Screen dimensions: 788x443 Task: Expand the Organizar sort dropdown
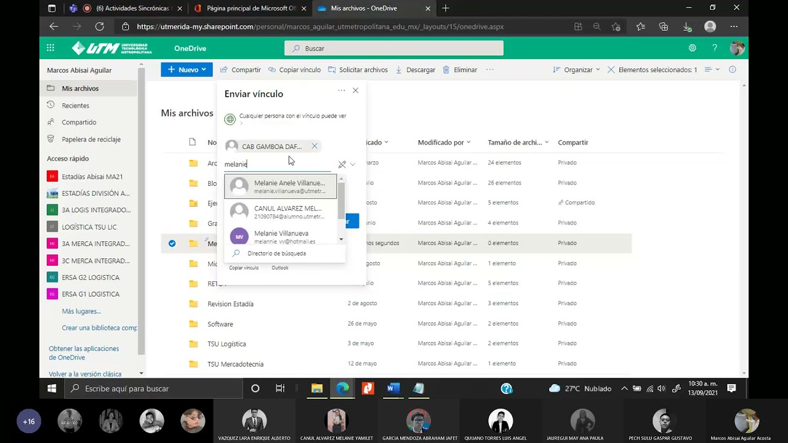click(x=576, y=70)
